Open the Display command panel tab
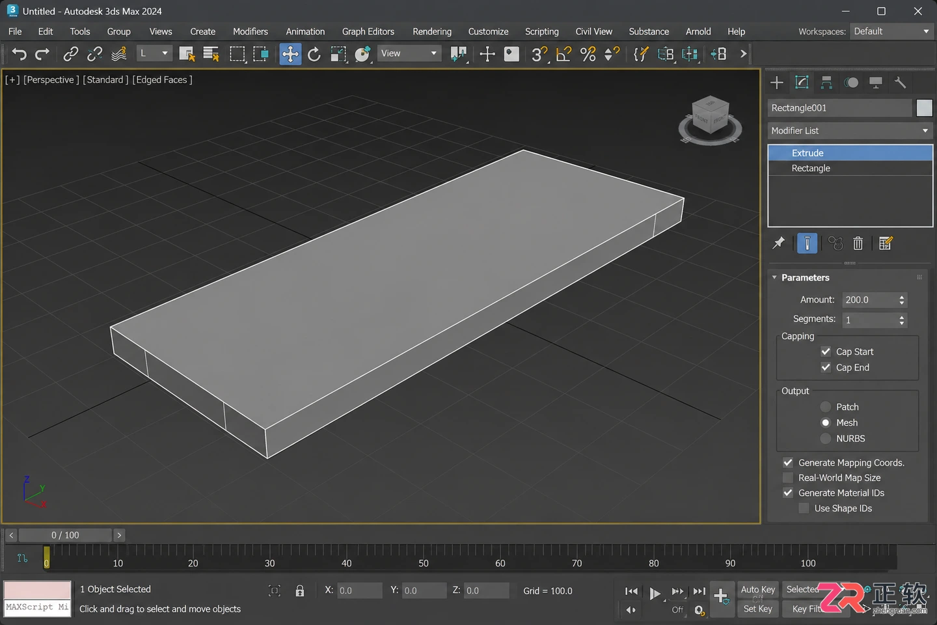 point(876,83)
